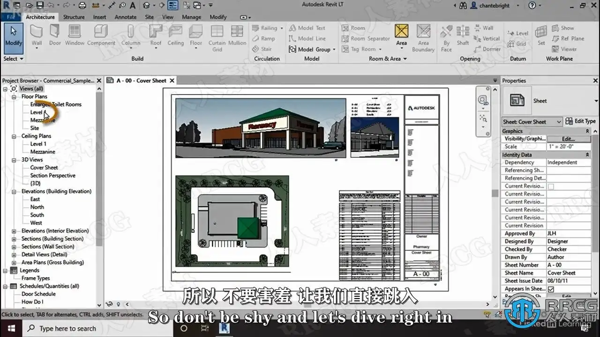Expand Detail Views (Detail) node
The image size is (600, 337).
(15, 255)
